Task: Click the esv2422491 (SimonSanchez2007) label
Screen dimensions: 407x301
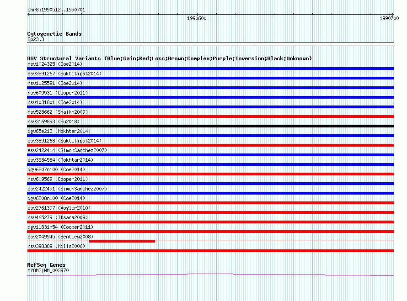Action: [x=67, y=189]
